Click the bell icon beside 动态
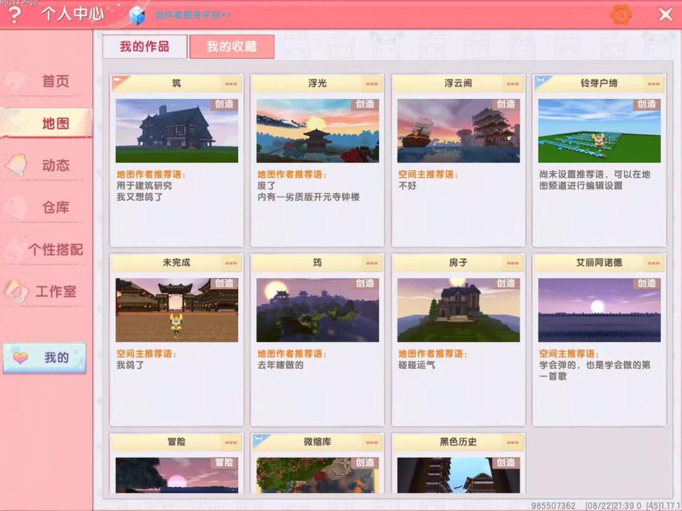The image size is (682, 511). [16, 165]
